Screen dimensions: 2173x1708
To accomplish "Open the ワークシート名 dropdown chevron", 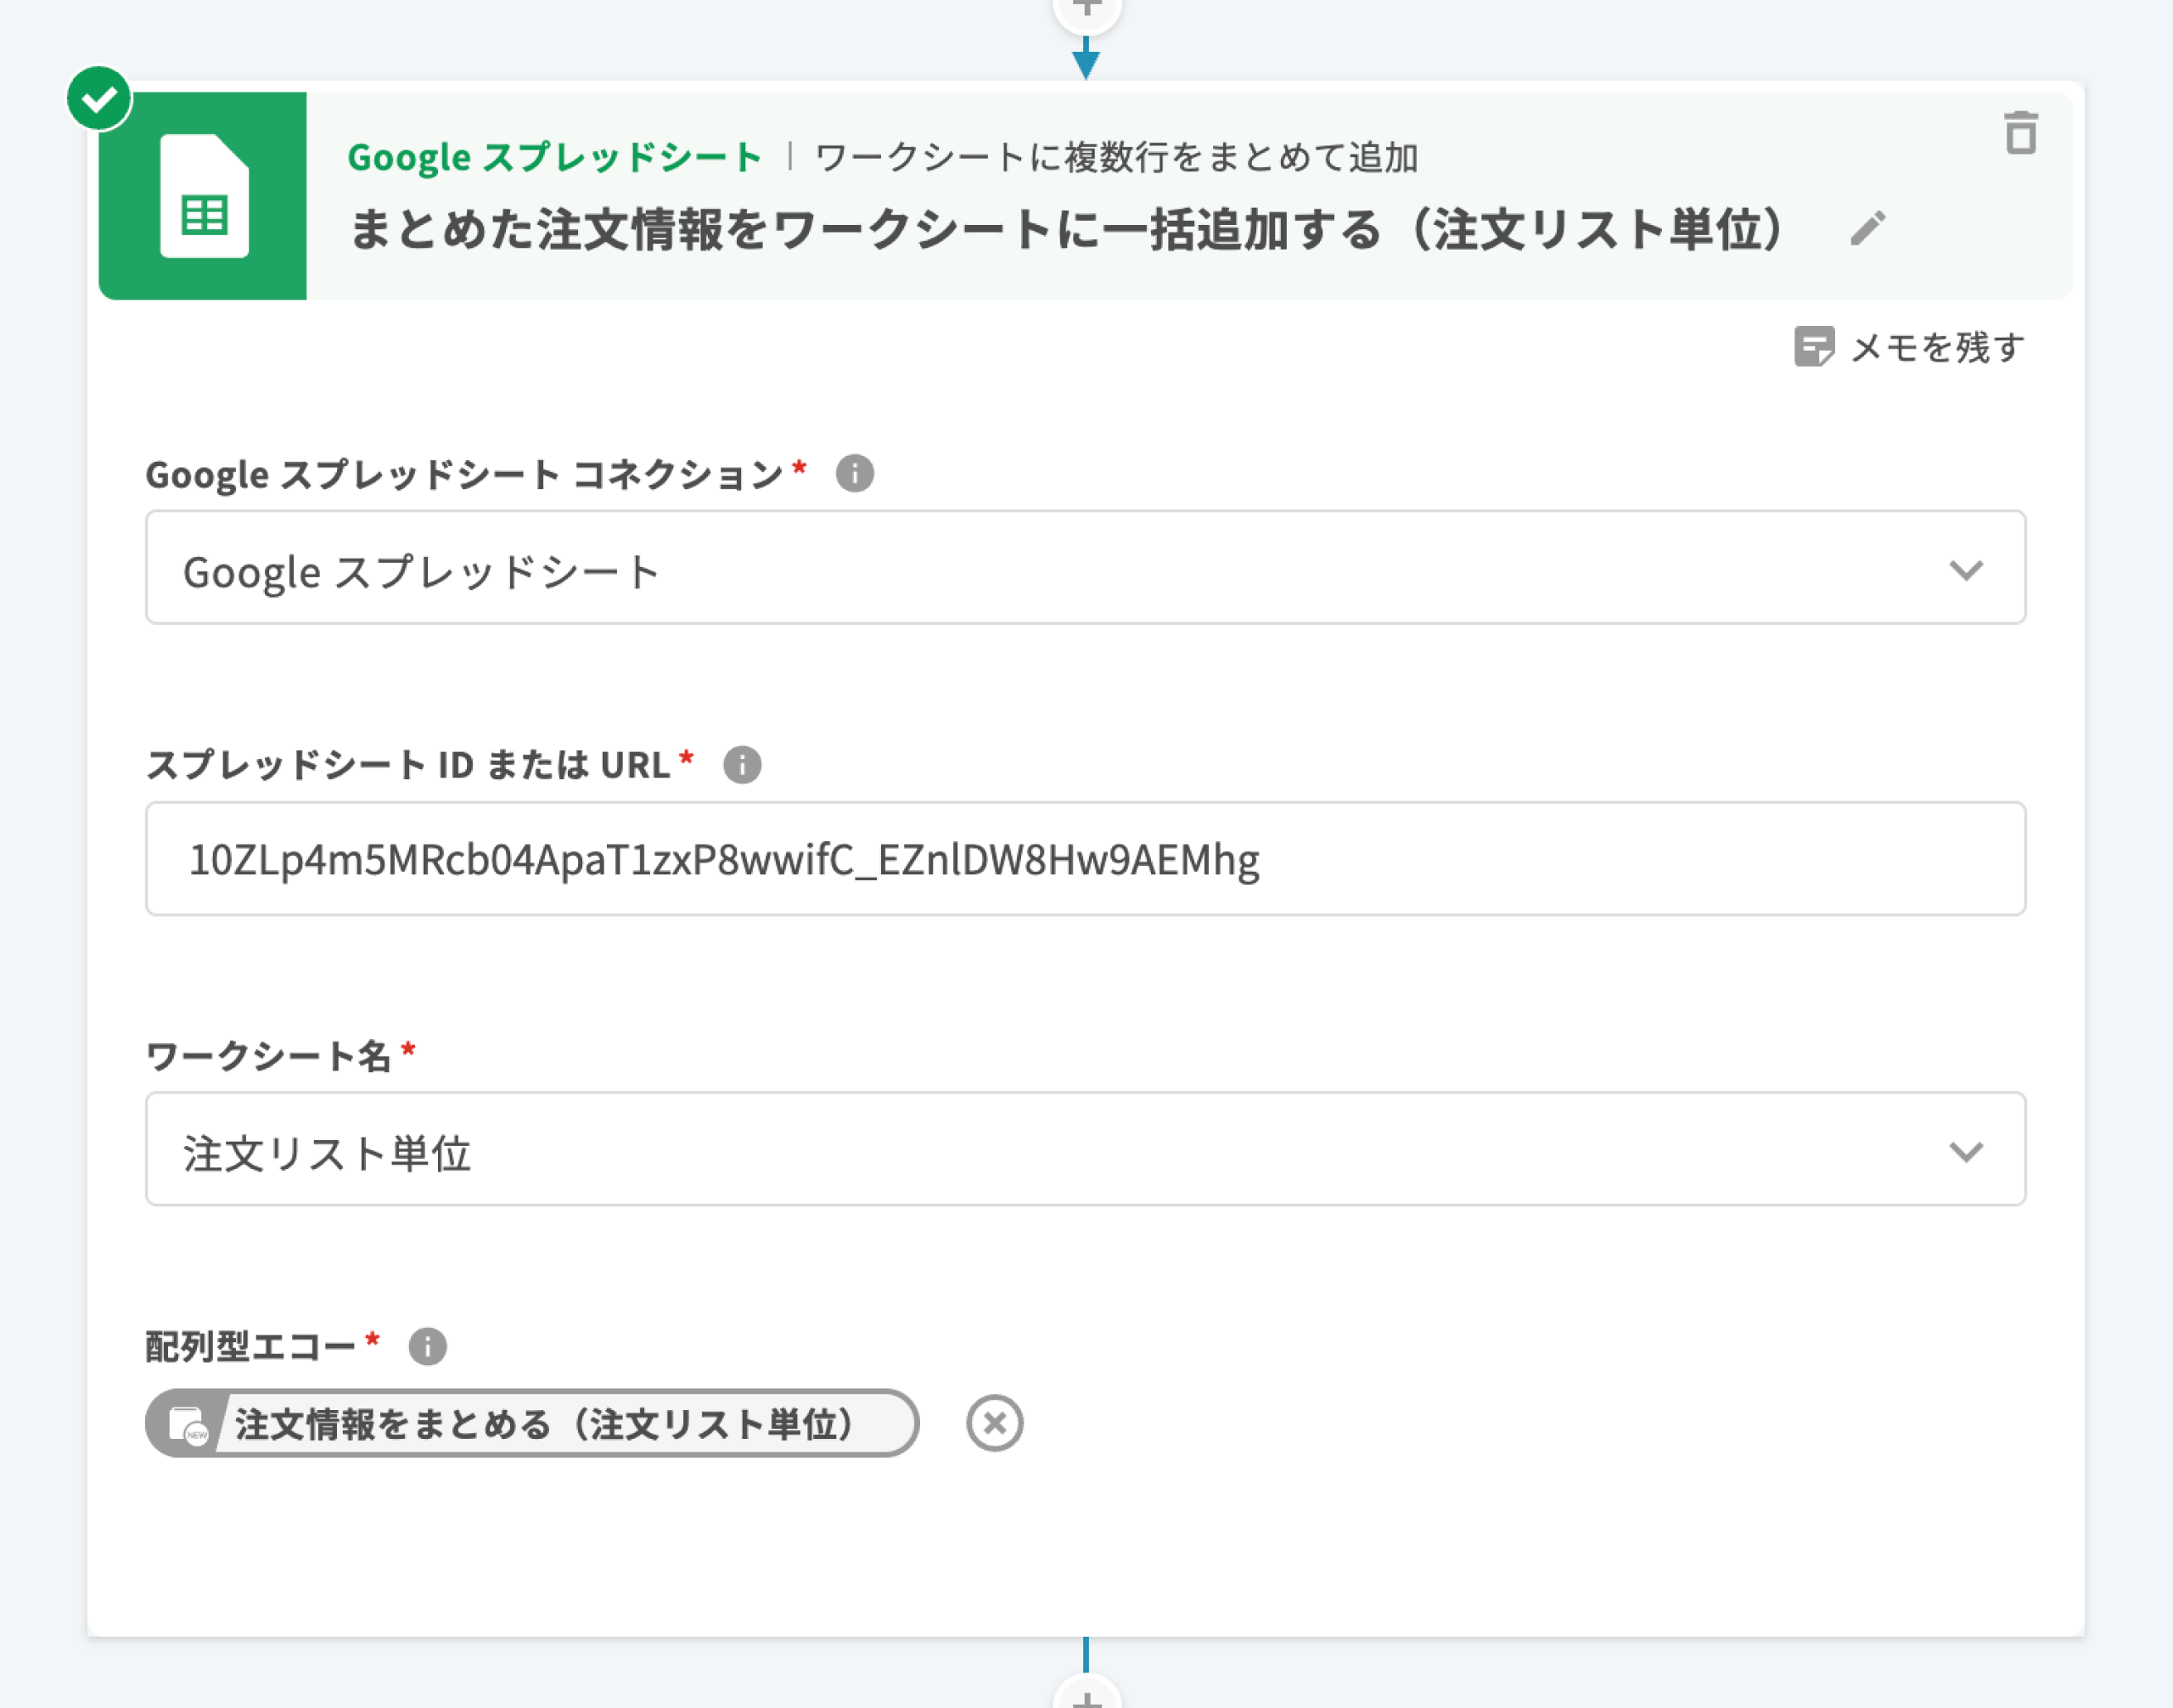I will click(1965, 1151).
